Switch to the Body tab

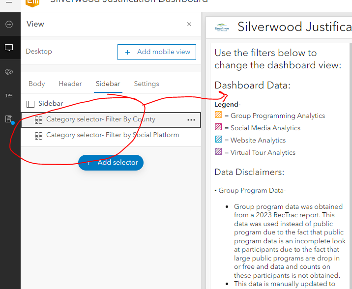pyautogui.click(x=36, y=84)
